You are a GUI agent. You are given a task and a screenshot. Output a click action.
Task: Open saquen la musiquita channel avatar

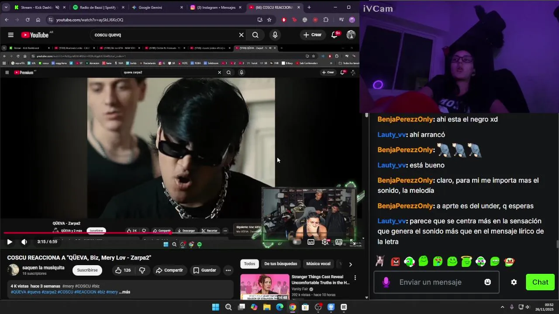(x=14, y=270)
